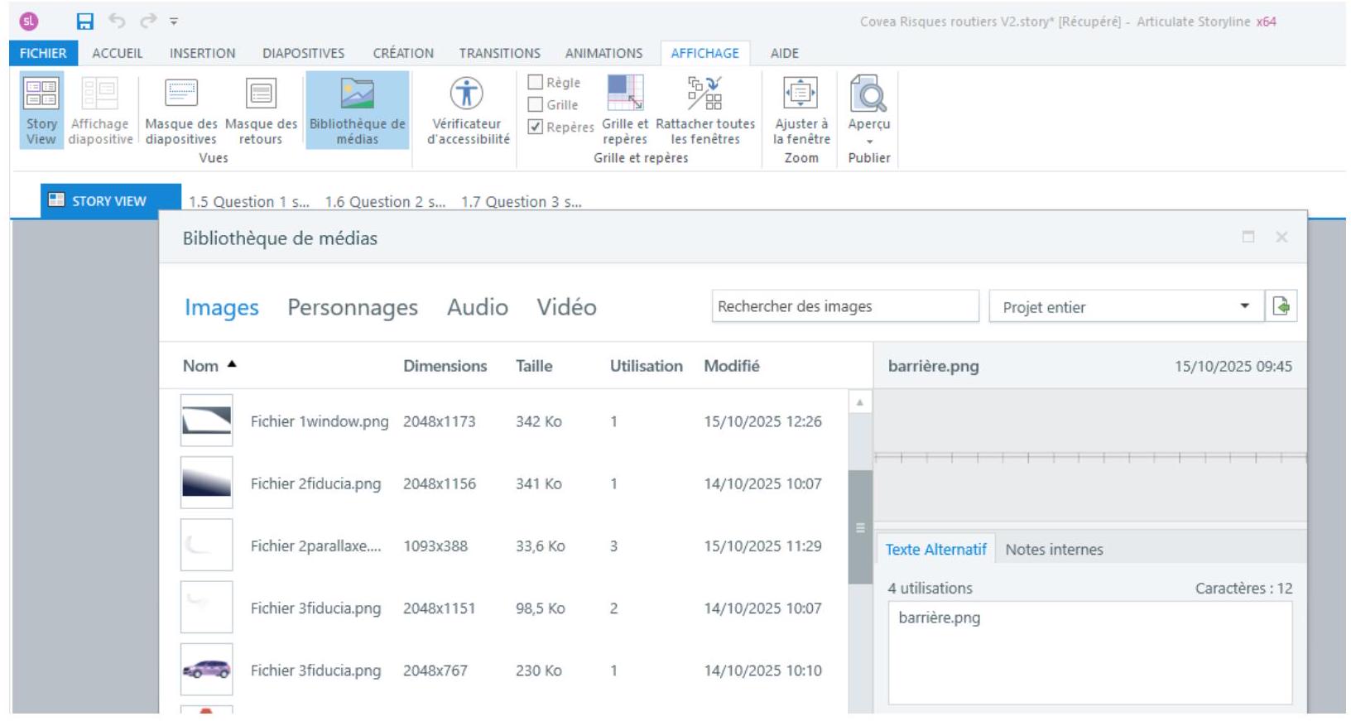Viewport: 1351px width, 721px height.
Task: Click the Redo arrow icon
Action: 148,21
